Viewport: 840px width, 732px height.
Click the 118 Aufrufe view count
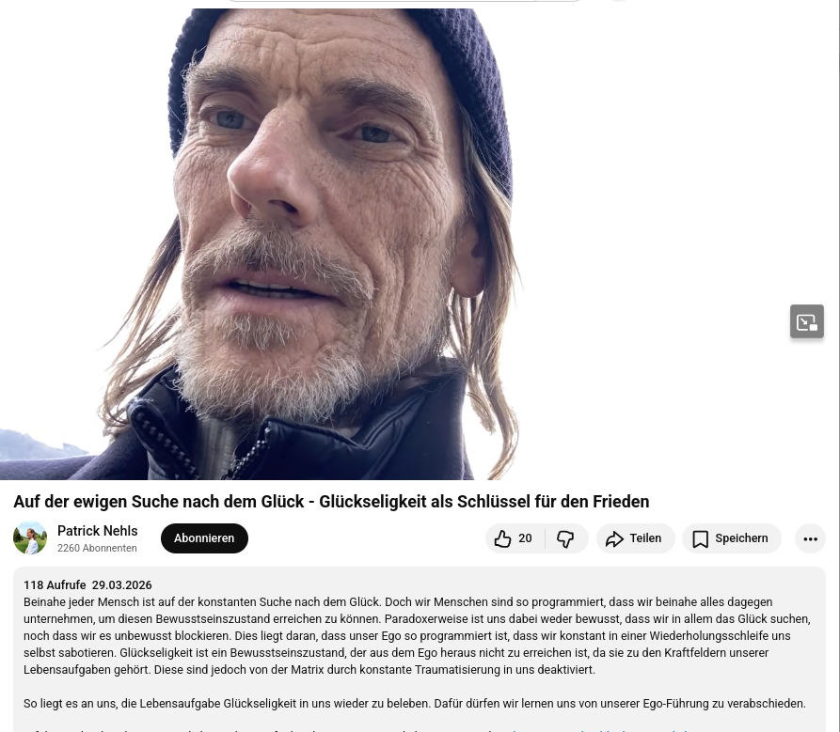click(x=55, y=584)
